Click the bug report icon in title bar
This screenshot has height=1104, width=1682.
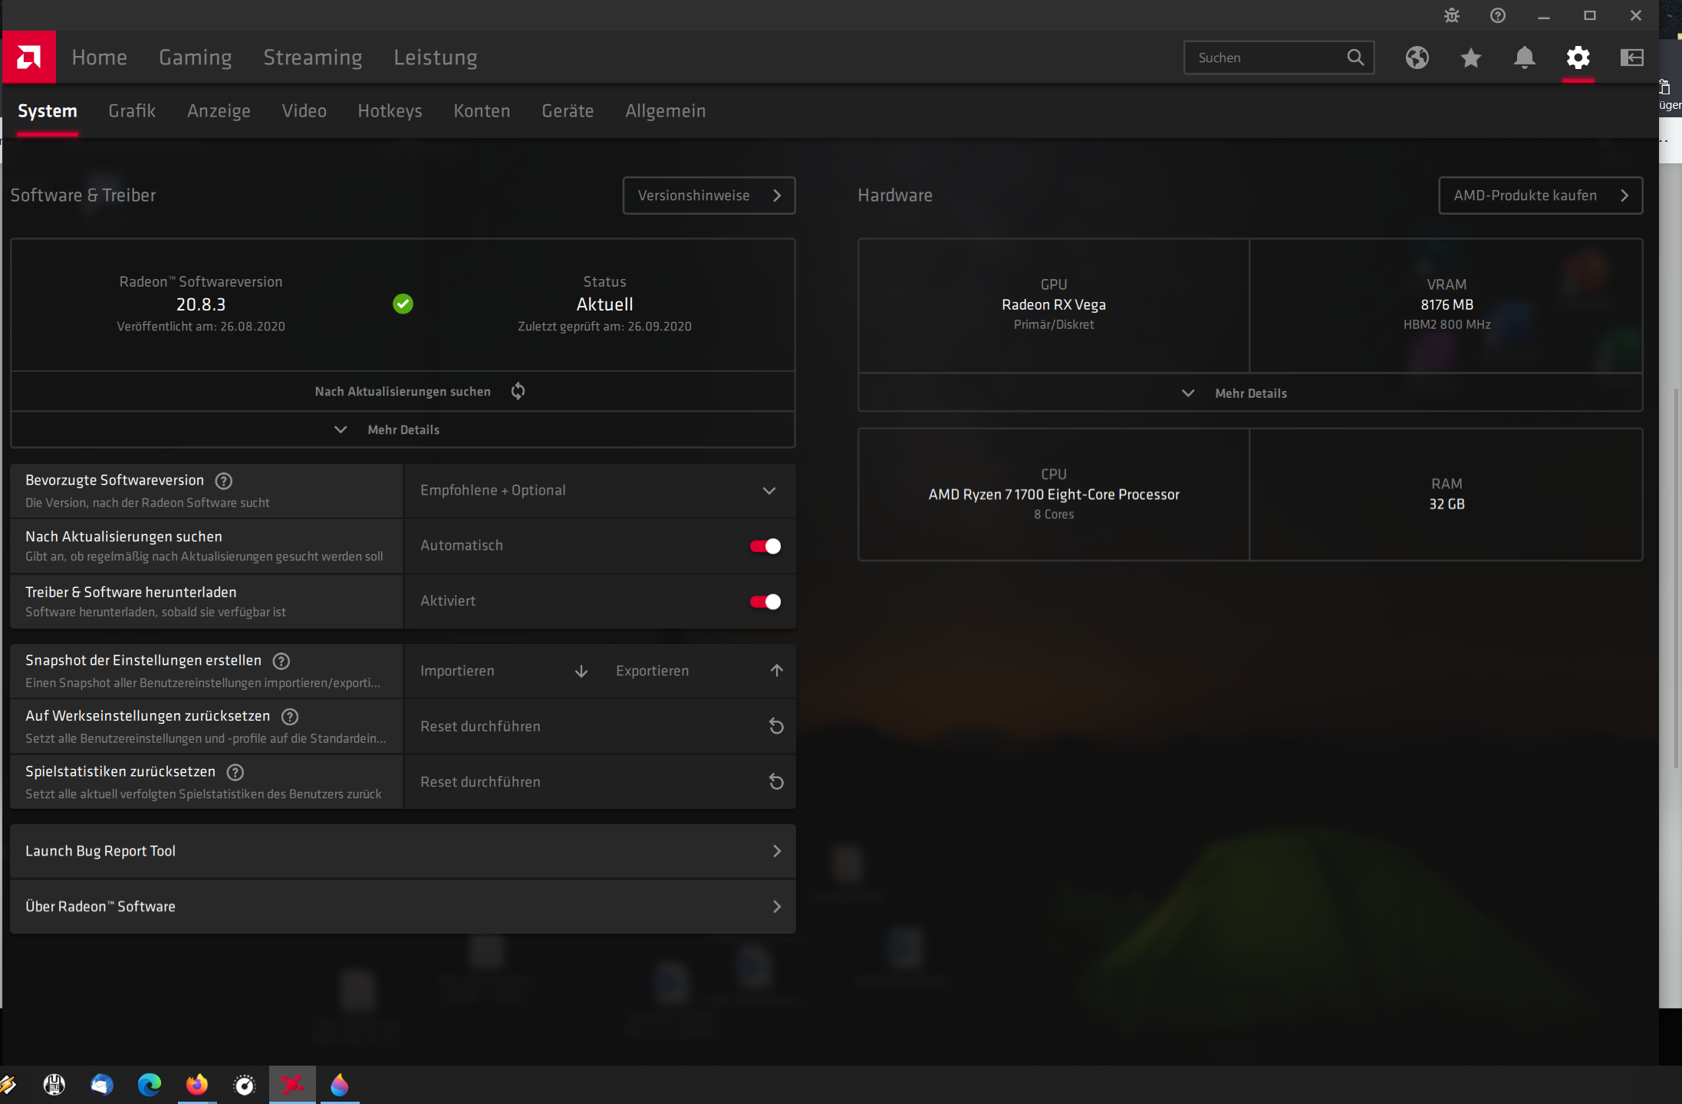1451,15
